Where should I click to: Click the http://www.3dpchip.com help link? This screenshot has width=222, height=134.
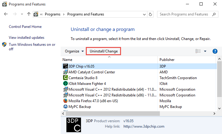click(144, 126)
